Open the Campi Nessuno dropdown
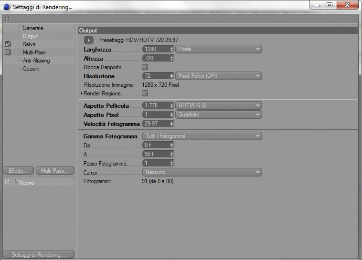362x260 pixels. [202, 172]
